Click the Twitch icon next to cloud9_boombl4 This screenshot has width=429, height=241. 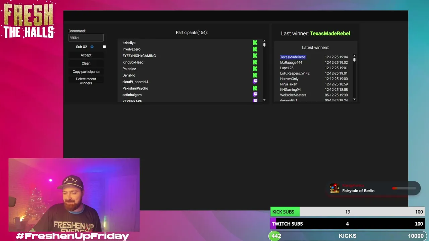coord(255,82)
